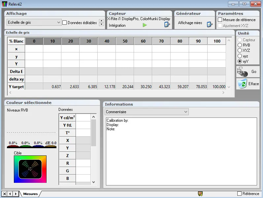Image resolution: width=263 pixels, height=198 pixels.
Task: Click the Données list vertical scrollbar thumb
Action: pos(94,133)
